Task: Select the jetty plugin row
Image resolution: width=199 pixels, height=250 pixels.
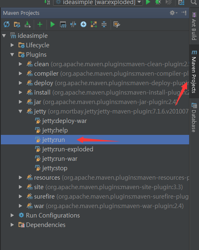Action: tap(95, 111)
